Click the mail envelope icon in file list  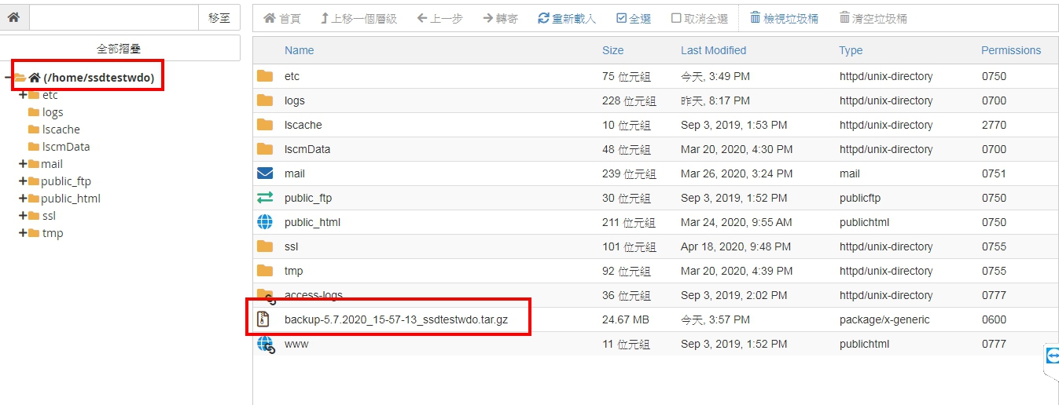point(265,173)
